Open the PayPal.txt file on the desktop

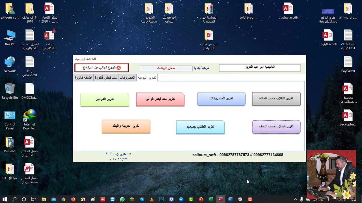point(348,65)
